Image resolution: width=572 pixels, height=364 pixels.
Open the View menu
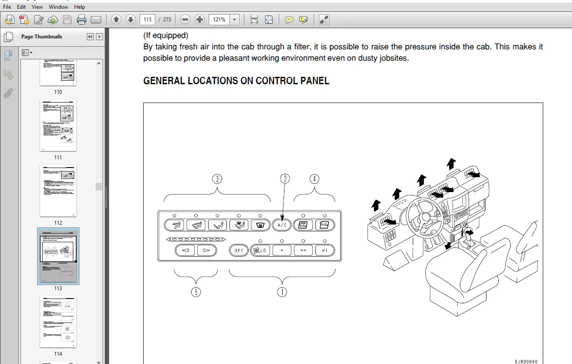38,7
